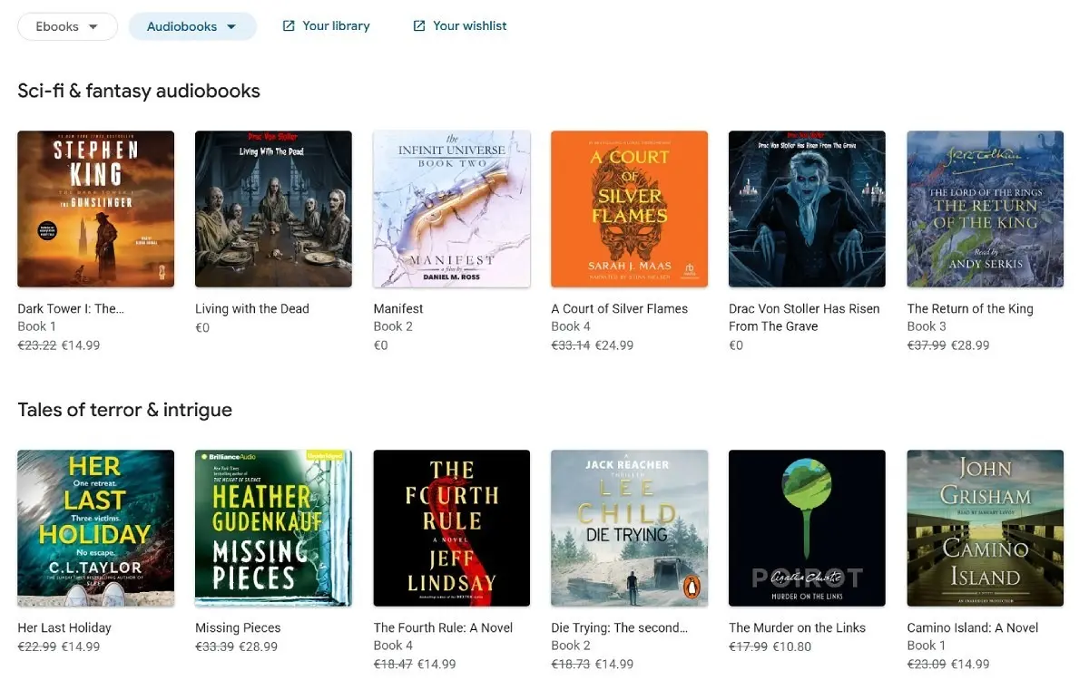This screenshot has width=1089, height=680.
Task: Click the €28.99 price of Missing Pieces
Action: [259, 647]
